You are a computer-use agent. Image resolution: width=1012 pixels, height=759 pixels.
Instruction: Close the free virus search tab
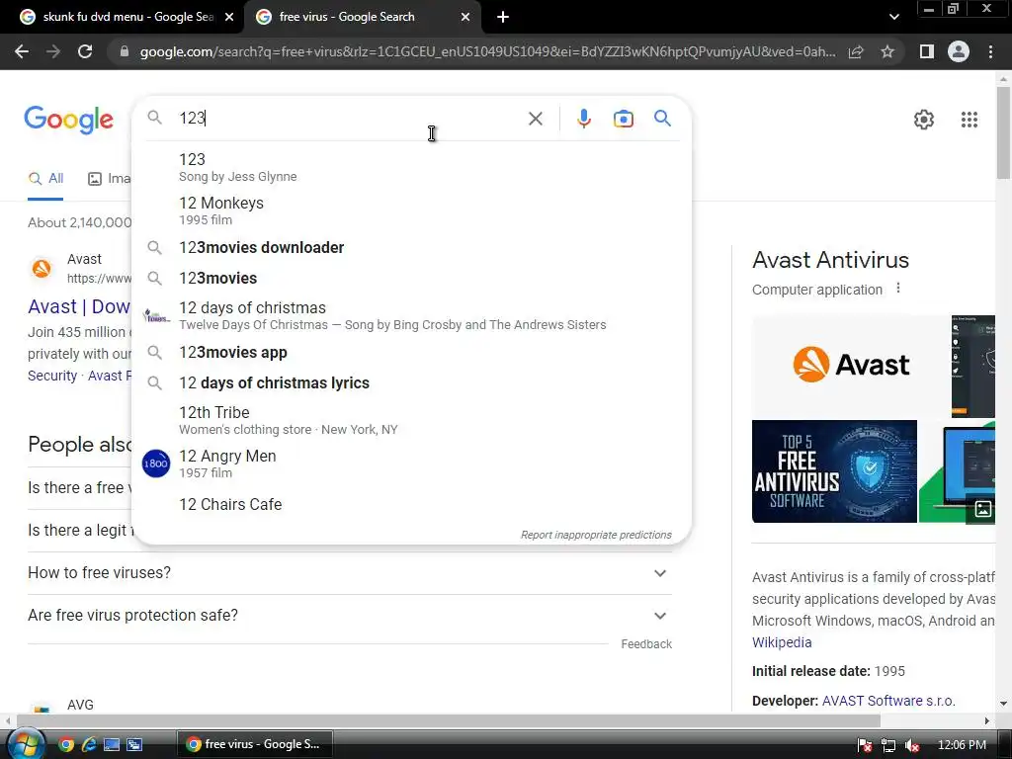point(465,17)
